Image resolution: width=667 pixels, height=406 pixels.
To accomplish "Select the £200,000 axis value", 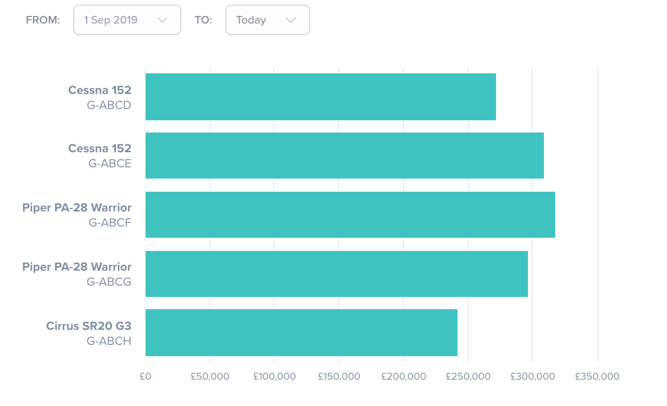I will click(x=403, y=376).
